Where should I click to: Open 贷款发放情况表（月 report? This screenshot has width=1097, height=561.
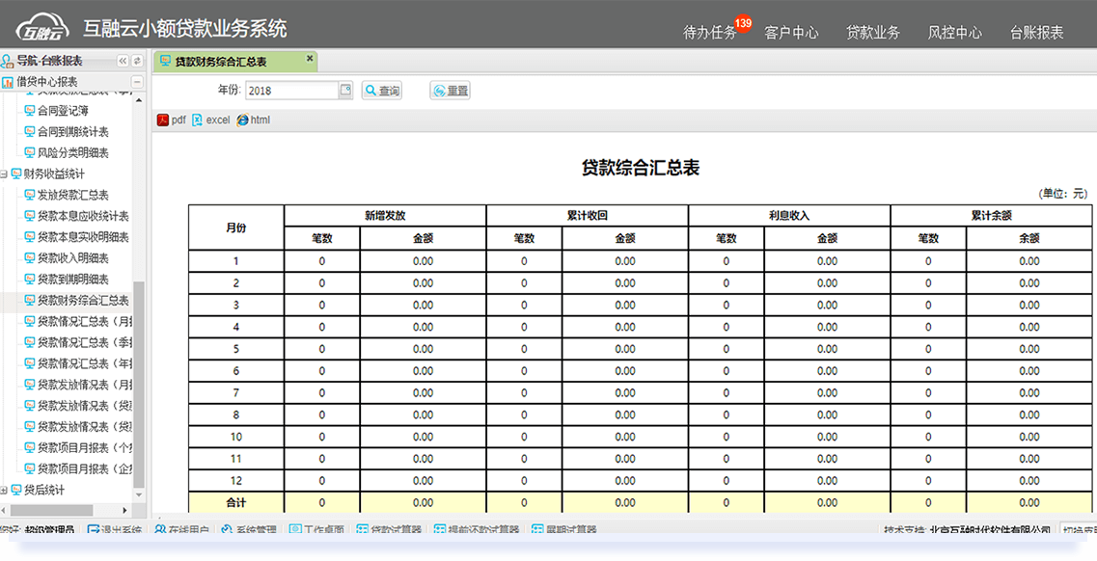point(84,385)
